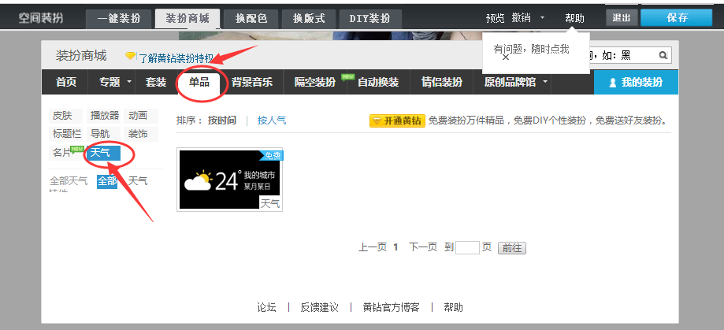Click the yellow diamond icon beside 了解黄钻装扮特权
Viewport: 724px width, 330px height.
[131, 56]
